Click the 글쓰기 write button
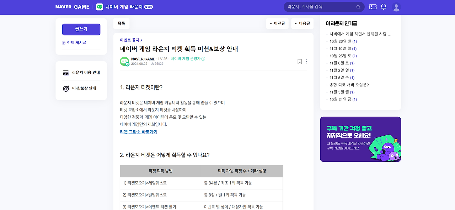Screen dimensions: 455x210 click(x=81, y=29)
